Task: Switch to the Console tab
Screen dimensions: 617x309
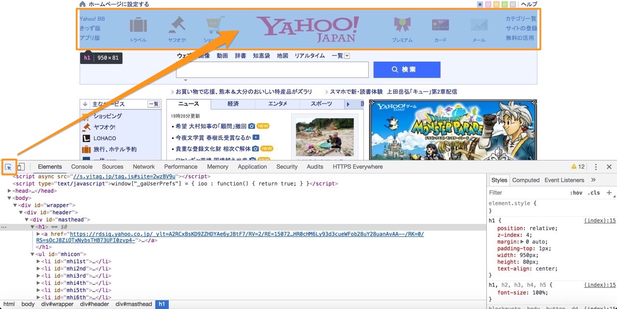Action: 82,167
